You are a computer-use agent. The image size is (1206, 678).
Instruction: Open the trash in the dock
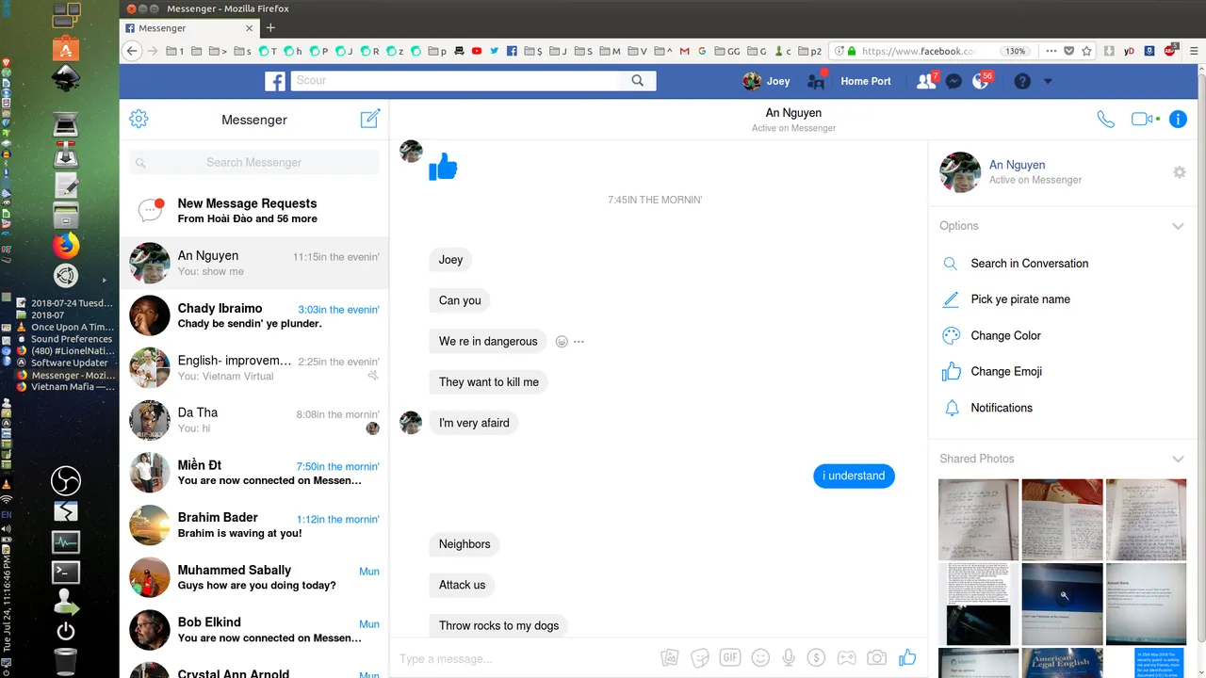(66, 662)
